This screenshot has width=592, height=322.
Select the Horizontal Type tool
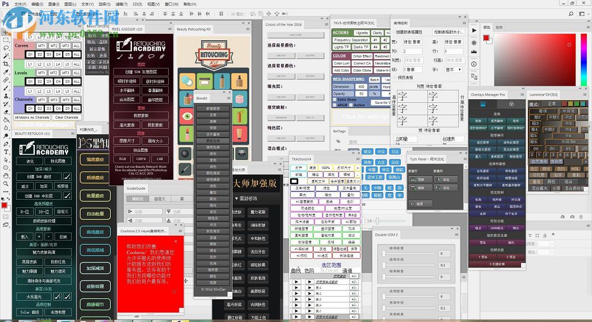6,152
